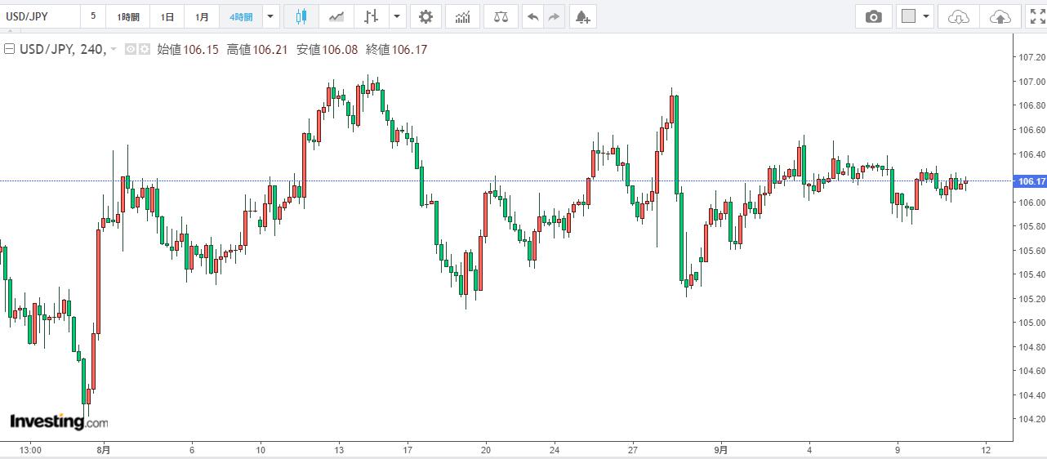
Task: Select the bar chart style icon
Action: [x=372, y=16]
